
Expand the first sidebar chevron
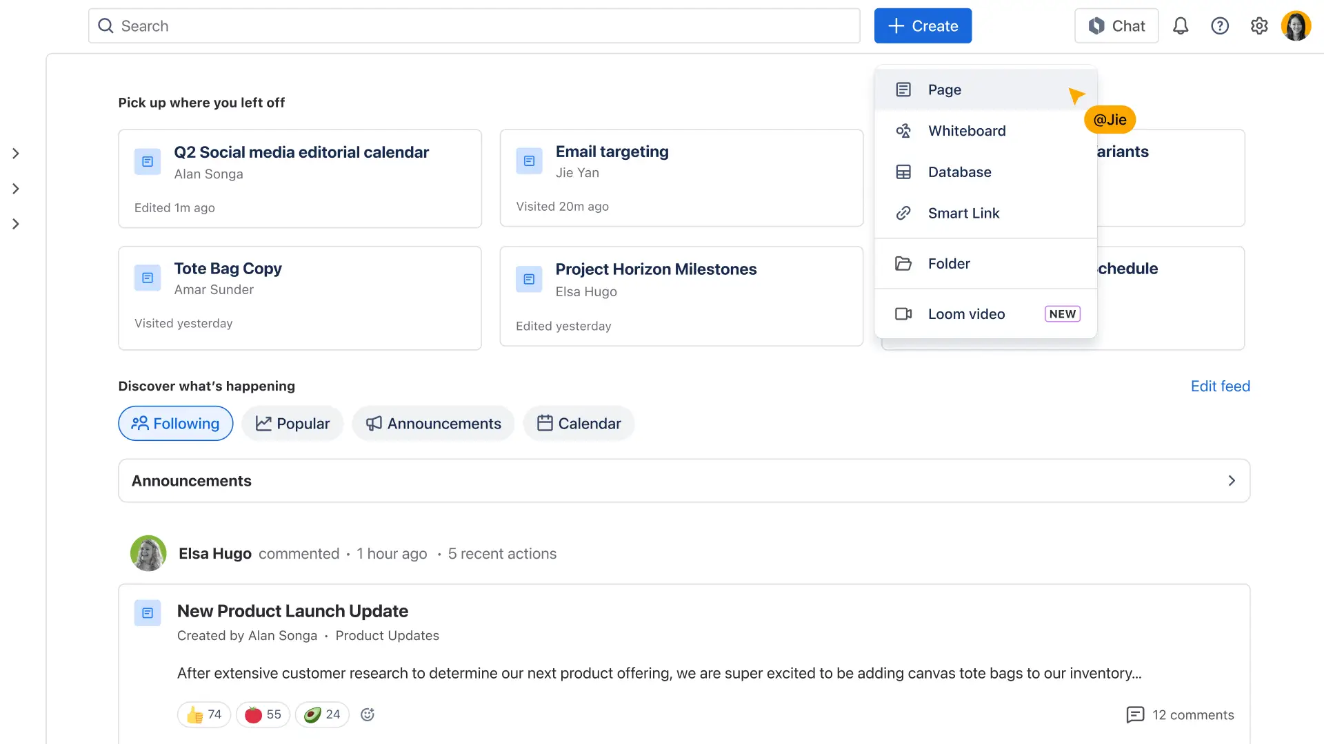(16, 154)
